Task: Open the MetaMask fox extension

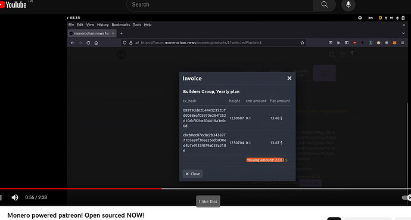Action: coord(394,43)
